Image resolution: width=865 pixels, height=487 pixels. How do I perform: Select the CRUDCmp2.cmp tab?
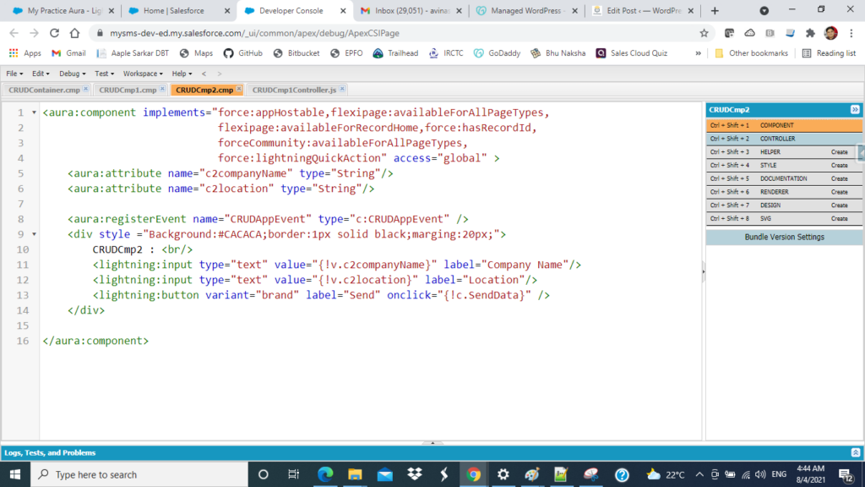[204, 90]
